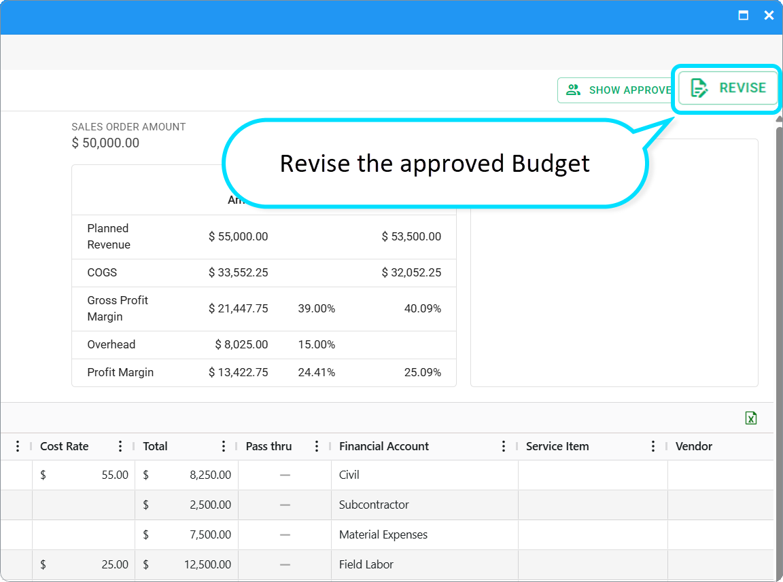The image size is (783, 582).
Task: Select the Material Expenses cell
Action: pyautogui.click(x=424, y=534)
